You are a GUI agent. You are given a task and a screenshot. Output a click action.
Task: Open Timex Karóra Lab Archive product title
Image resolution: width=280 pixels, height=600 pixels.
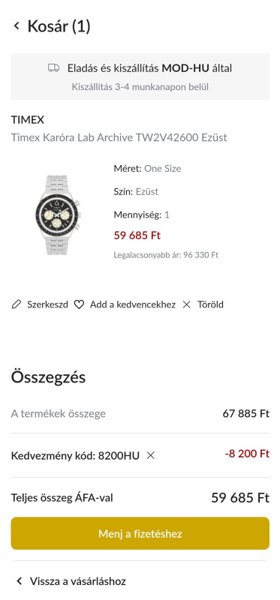[119, 137]
